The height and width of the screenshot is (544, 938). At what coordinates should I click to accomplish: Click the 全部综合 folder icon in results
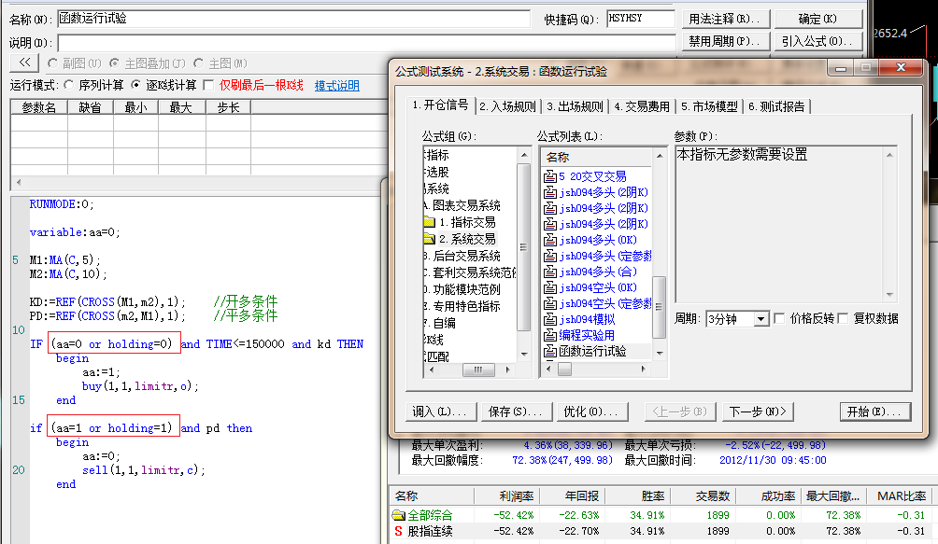pos(399,515)
